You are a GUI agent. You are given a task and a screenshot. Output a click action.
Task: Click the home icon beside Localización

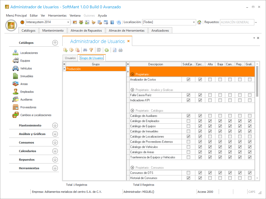point(199,22)
